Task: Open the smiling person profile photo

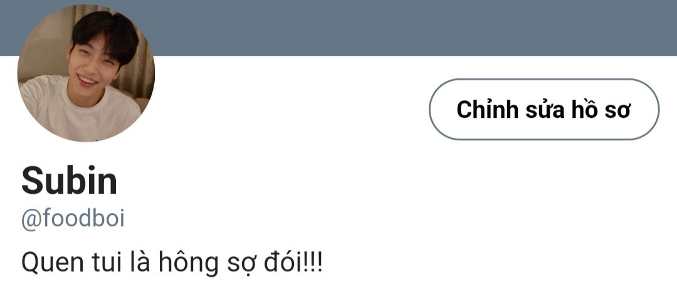Action: tap(86, 73)
